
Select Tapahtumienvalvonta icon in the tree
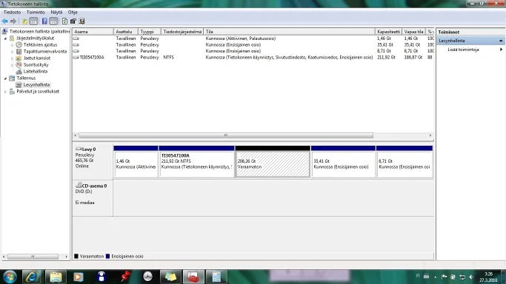click(19, 52)
